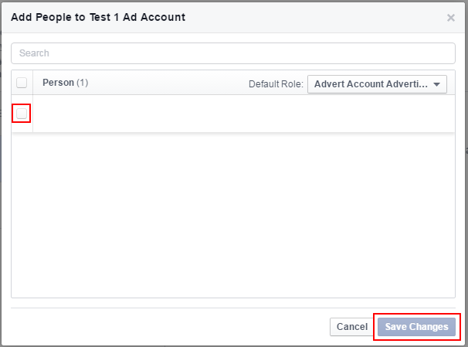Screen dimensions: 468x347
Task: Click the Default Role label text
Action: coord(276,84)
